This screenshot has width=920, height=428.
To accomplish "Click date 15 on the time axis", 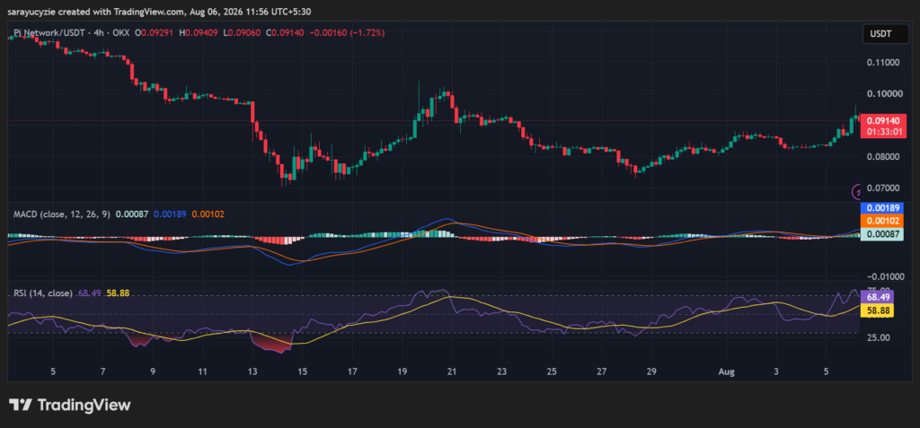I will tap(302, 371).
